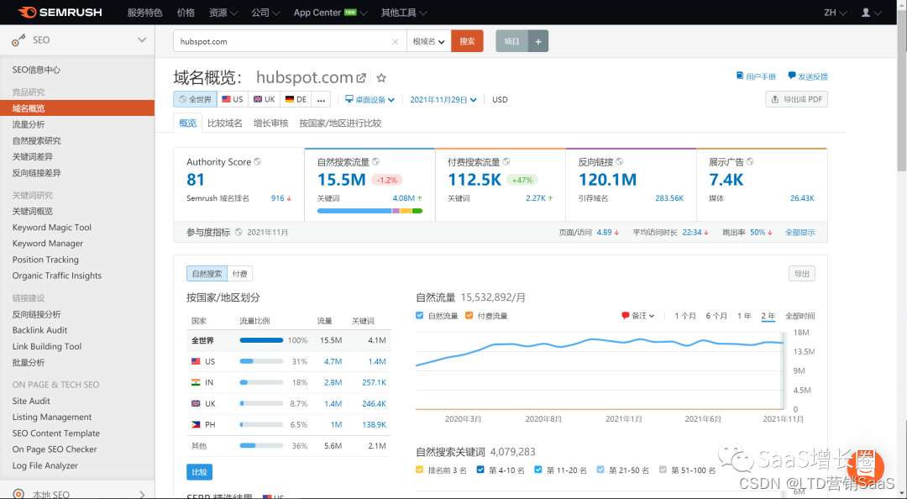The width and height of the screenshot is (907, 499).
Task: Toggle 第 4-10 名 checkbox
Action: [x=480, y=470]
